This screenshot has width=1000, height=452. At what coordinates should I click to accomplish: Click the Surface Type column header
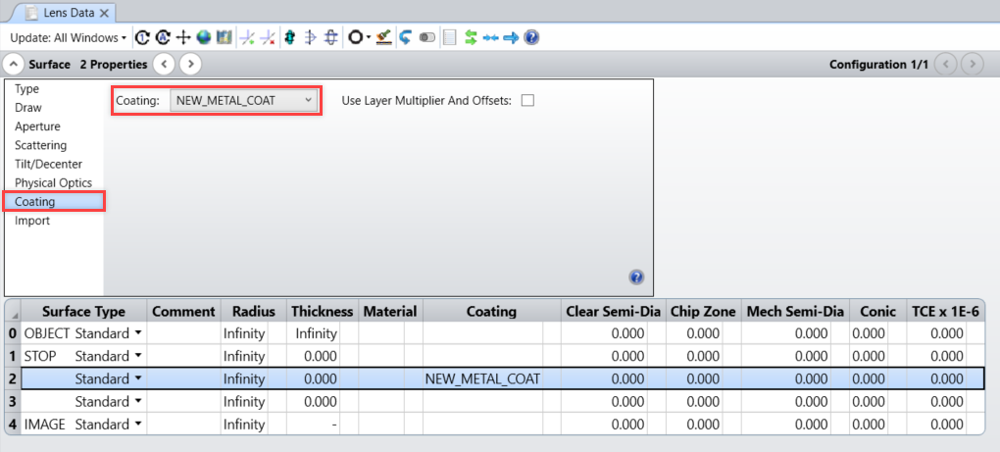tap(84, 311)
